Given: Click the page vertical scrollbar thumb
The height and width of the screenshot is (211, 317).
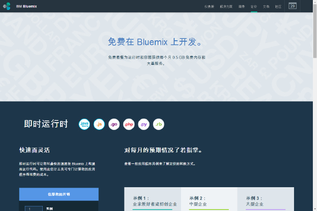Looking at the screenshot, I should [x=315, y=30].
